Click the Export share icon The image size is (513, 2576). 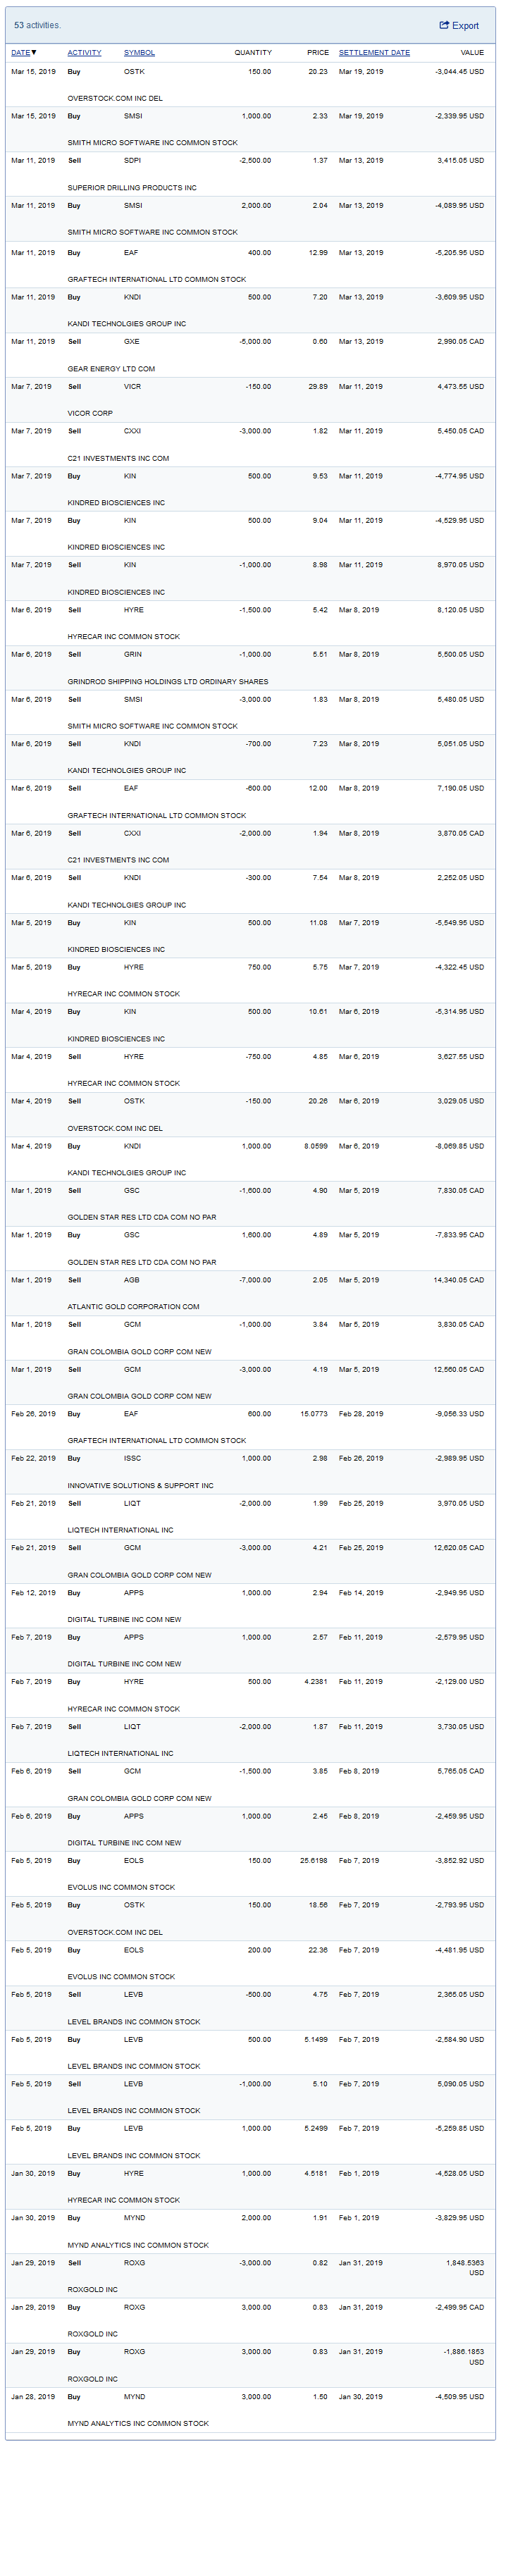[444, 25]
